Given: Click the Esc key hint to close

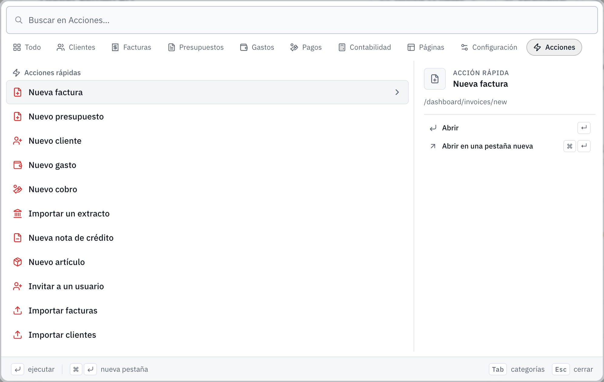Looking at the screenshot, I should 561,369.
